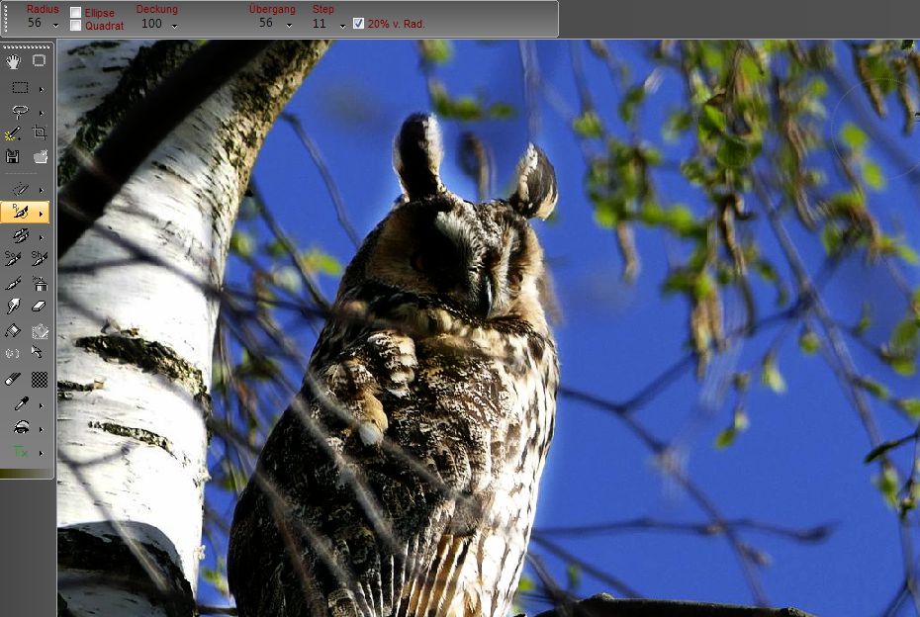This screenshot has height=617, width=920.
Task: Select the Eyedropper color picker tool
Action: [19, 403]
